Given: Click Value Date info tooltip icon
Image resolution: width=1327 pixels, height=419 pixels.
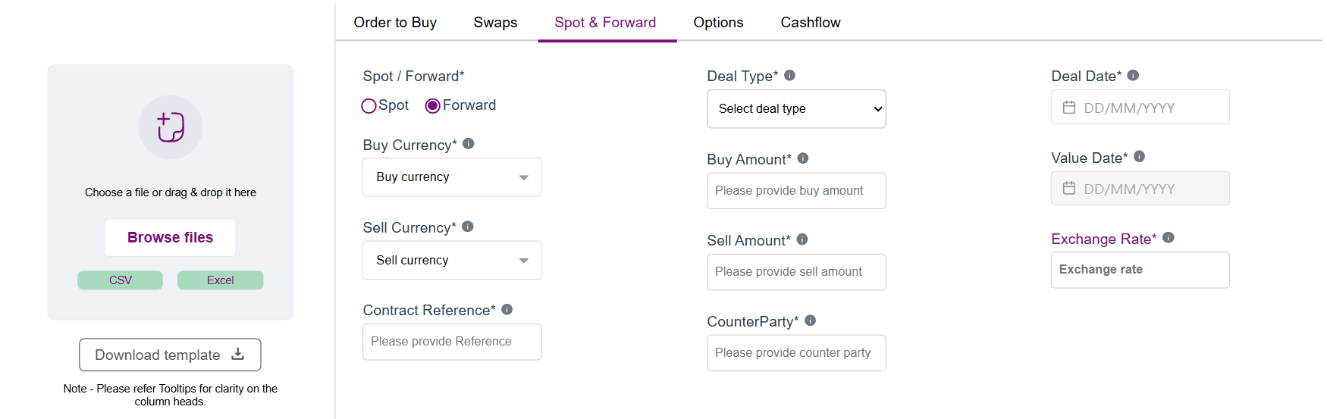Looking at the screenshot, I should (1140, 157).
